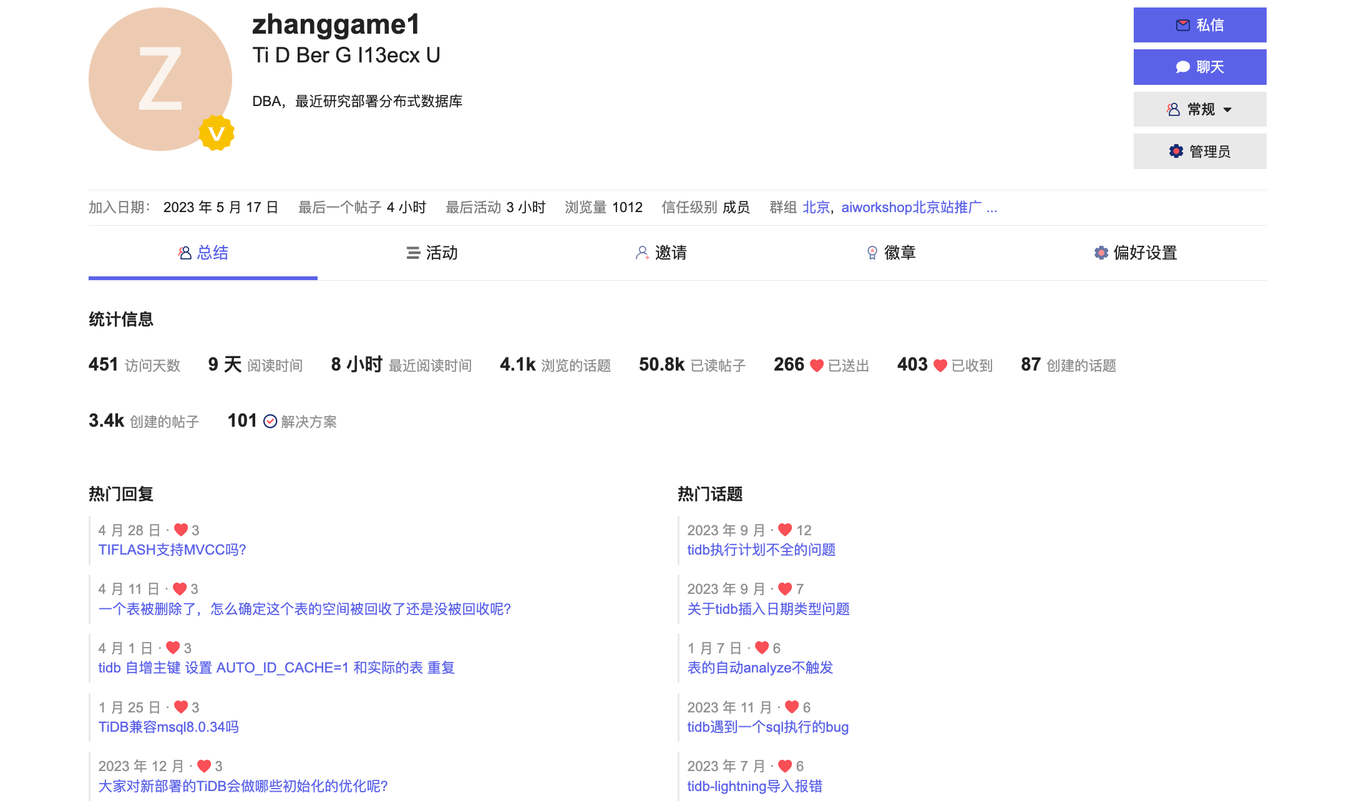This screenshot has width=1354, height=806.
Task: Open the TIFLASH支持MVCC吗? reply link
Action: pos(172,550)
